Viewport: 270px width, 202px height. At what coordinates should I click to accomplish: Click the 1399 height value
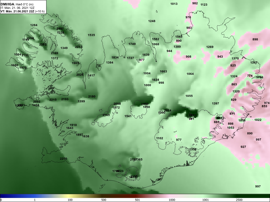[81, 101]
